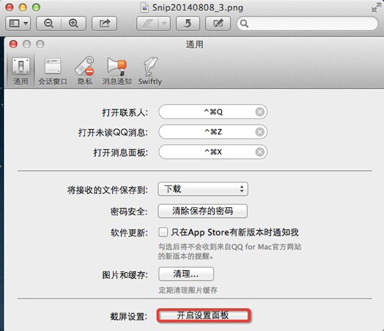
Task: Minimize the Preview window with yellow button
Action: click(x=23, y=7)
